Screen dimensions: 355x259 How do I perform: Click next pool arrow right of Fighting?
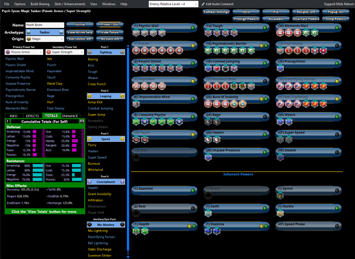coord(122,52)
